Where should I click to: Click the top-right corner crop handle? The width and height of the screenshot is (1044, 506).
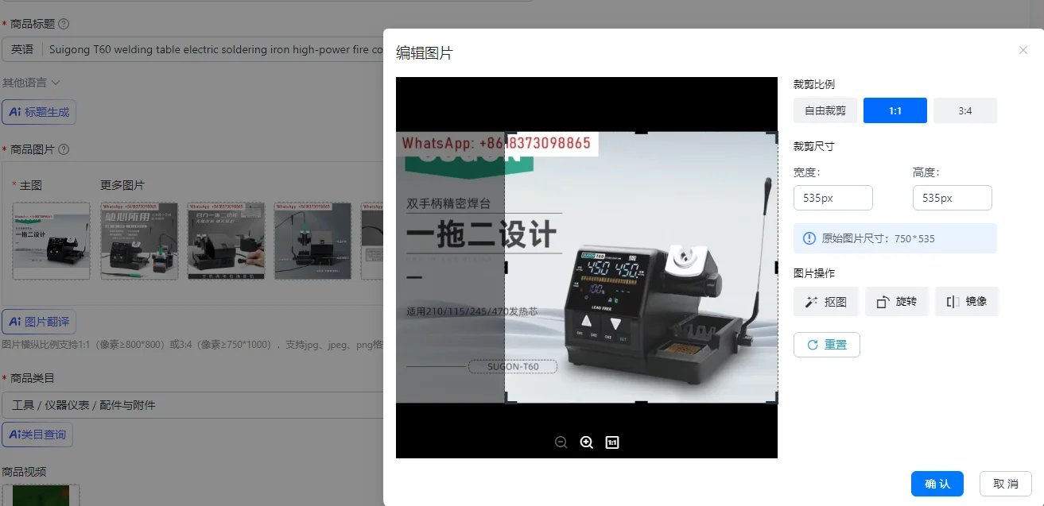[x=773, y=136]
